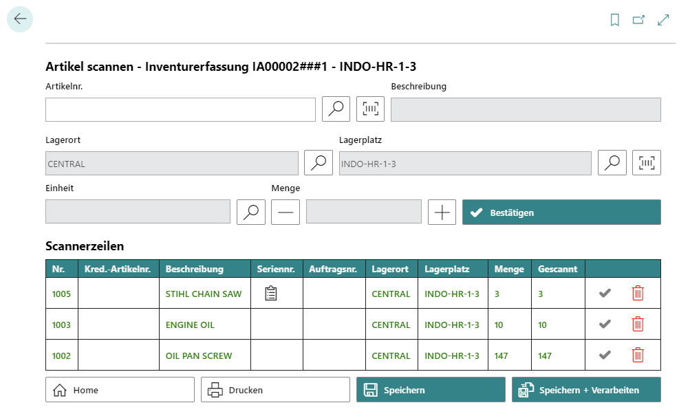The height and width of the screenshot is (416, 690).
Task: Decrease Menge with minus button
Action: coord(285,212)
